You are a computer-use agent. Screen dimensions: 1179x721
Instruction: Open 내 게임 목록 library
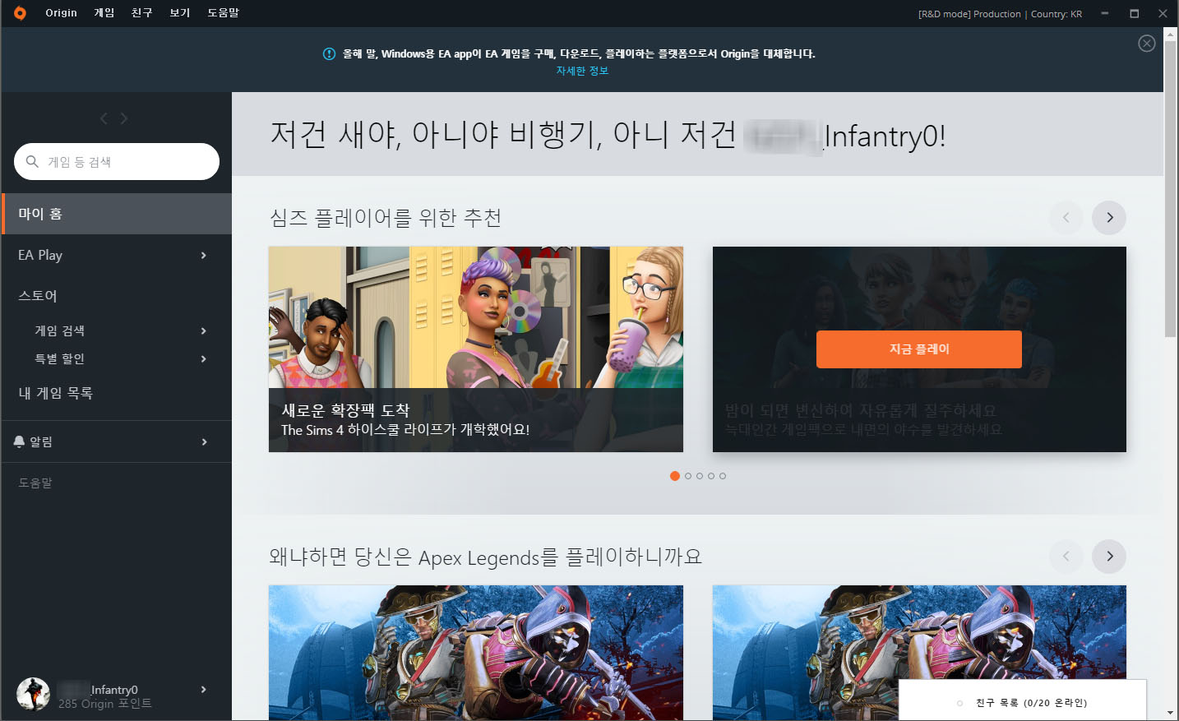(55, 393)
